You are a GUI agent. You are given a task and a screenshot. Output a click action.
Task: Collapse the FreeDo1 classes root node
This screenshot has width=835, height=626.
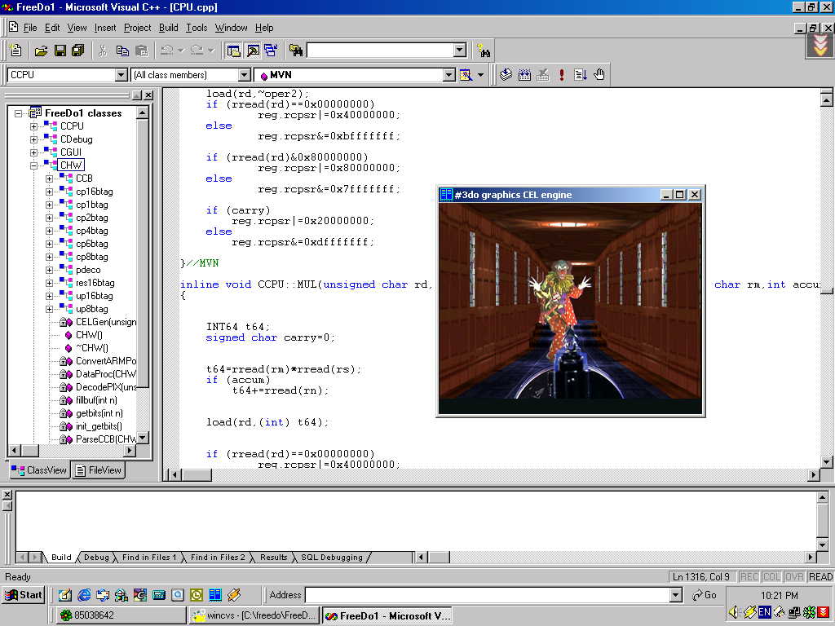tap(19, 113)
